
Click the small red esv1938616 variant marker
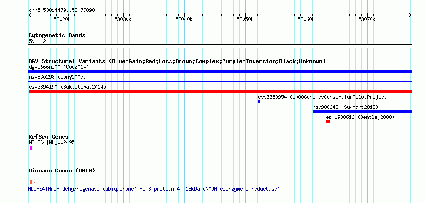point(328,122)
